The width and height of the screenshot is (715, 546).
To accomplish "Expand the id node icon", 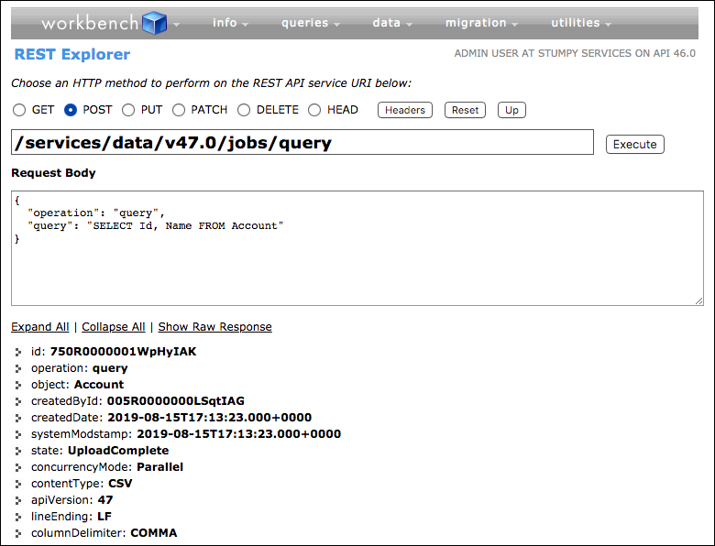I will [x=18, y=352].
